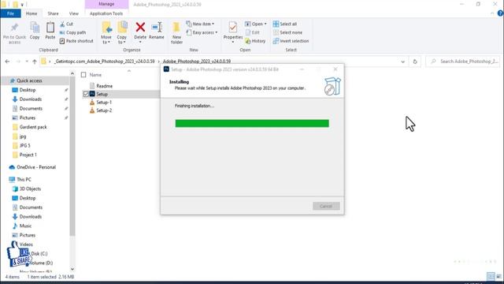Open the Application Tools tab
The image size is (504, 284).
pyautogui.click(x=106, y=13)
